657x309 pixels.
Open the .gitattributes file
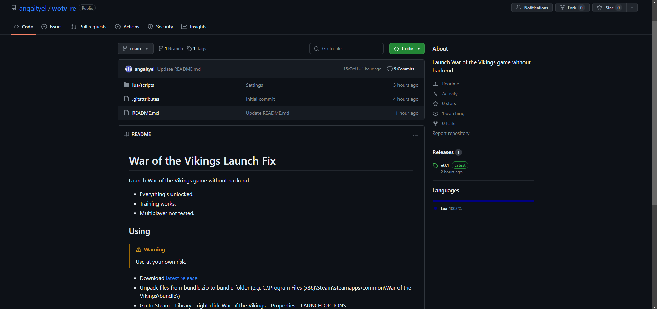[146, 99]
